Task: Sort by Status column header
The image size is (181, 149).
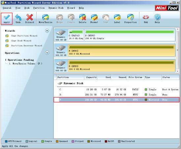Action: (170, 77)
